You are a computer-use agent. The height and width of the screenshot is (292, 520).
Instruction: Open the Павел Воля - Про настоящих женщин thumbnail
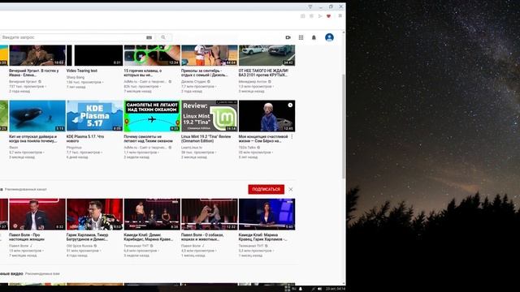point(37,214)
